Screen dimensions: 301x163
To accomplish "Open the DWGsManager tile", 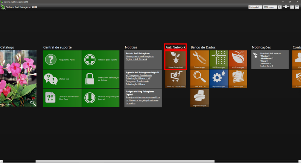I will [219, 60].
